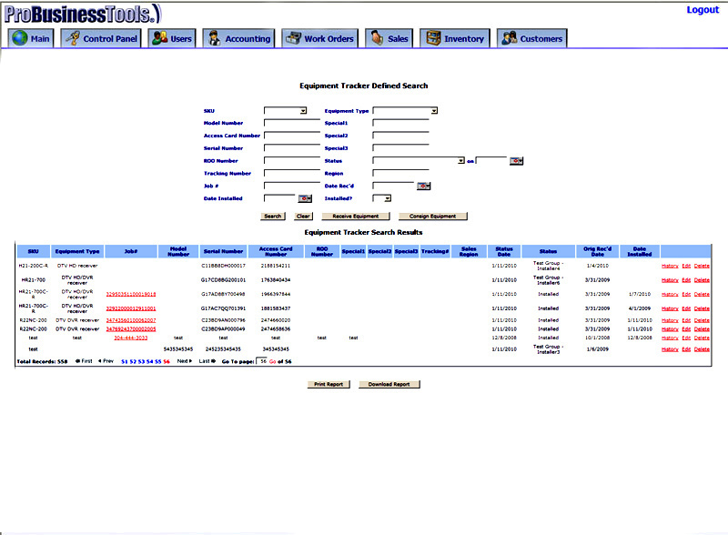Go to the Accounting tab label

pyautogui.click(x=248, y=39)
